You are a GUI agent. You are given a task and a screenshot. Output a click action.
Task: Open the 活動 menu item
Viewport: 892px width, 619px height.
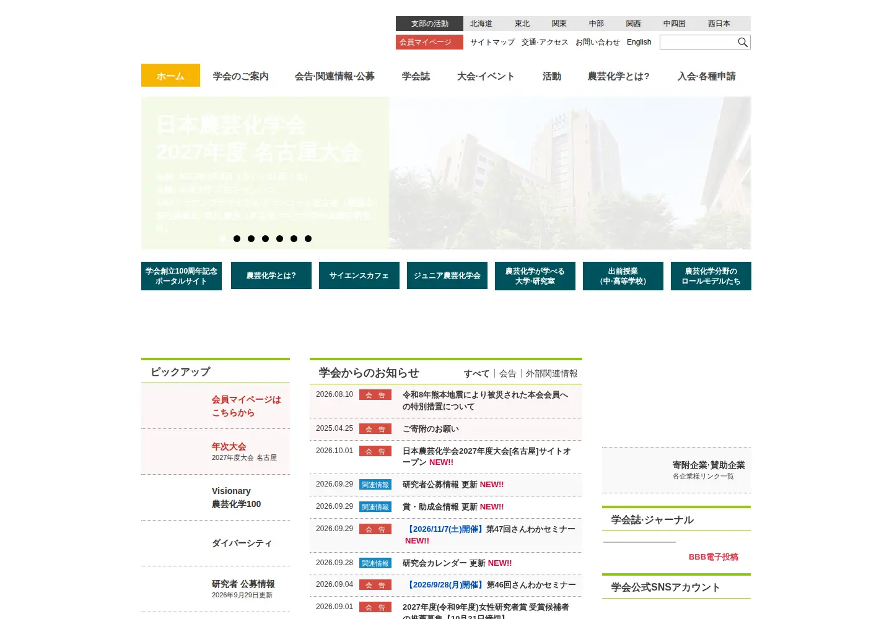tap(552, 76)
